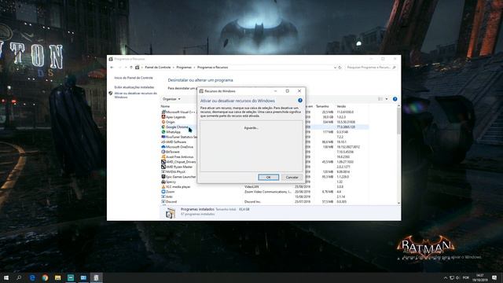Open the help icon on the programs list toolbar

click(395, 99)
